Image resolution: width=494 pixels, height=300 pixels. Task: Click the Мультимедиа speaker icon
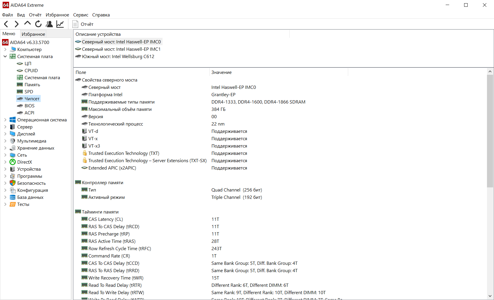13,141
